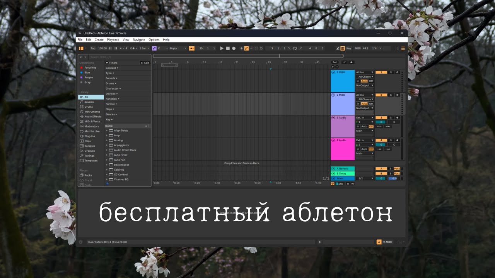This screenshot has height=278, width=495.
Task: Select Instruments in the Library
Action: pyautogui.click(x=91, y=112)
